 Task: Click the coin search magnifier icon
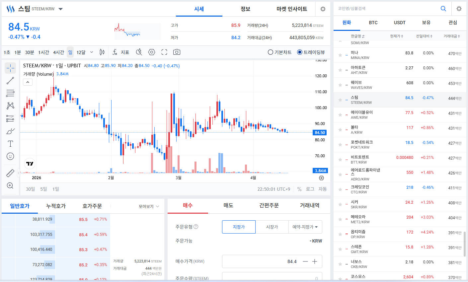443,9
